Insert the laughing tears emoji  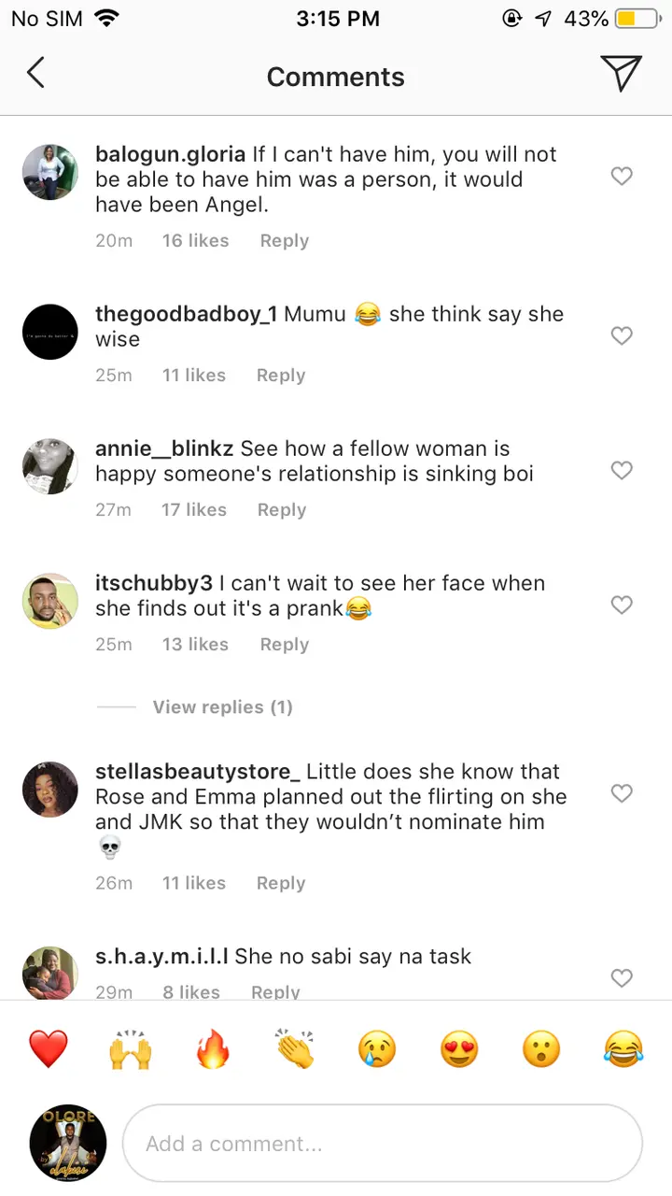pyautogui.click(x=623, y=1049)
